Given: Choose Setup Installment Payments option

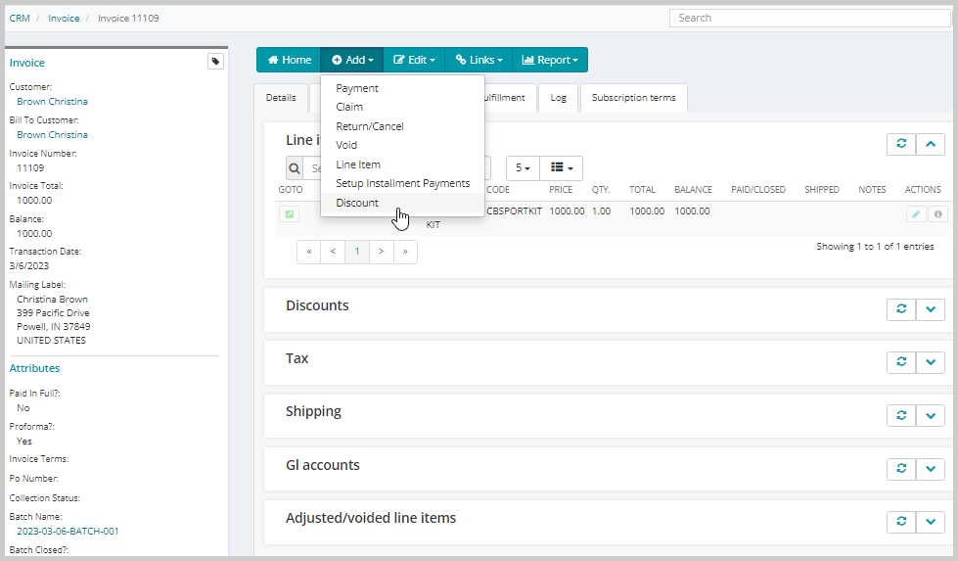Looking at the screenshot, I should (x=402, y=183).
